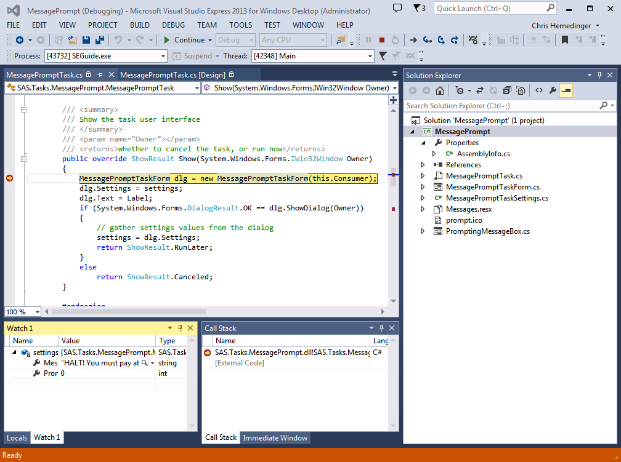Switch to the Immediate Window tab
621x462 pixels.
point(275,437)
